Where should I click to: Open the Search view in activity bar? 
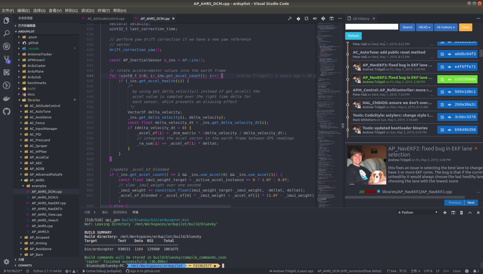click(x=7, y=33)
